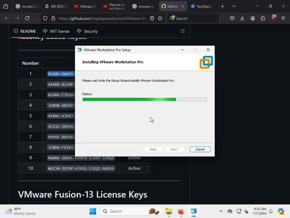Select license key 4A4RR-813DK in row 2

[61, 84]
